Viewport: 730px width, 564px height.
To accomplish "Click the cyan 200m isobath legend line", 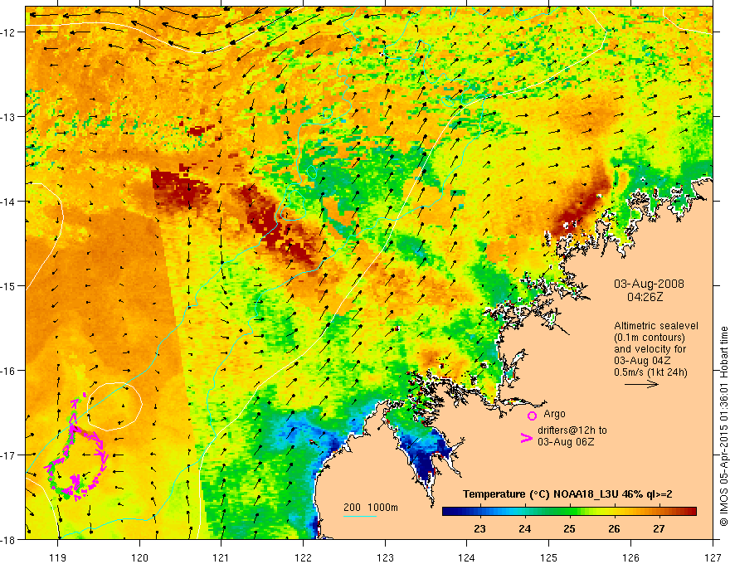I will coord(360,516).
